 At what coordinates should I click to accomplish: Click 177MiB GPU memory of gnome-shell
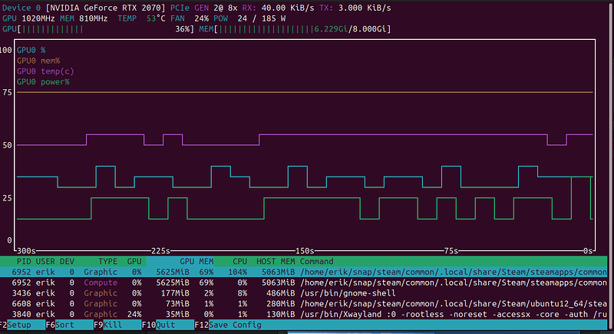[175, 293]
